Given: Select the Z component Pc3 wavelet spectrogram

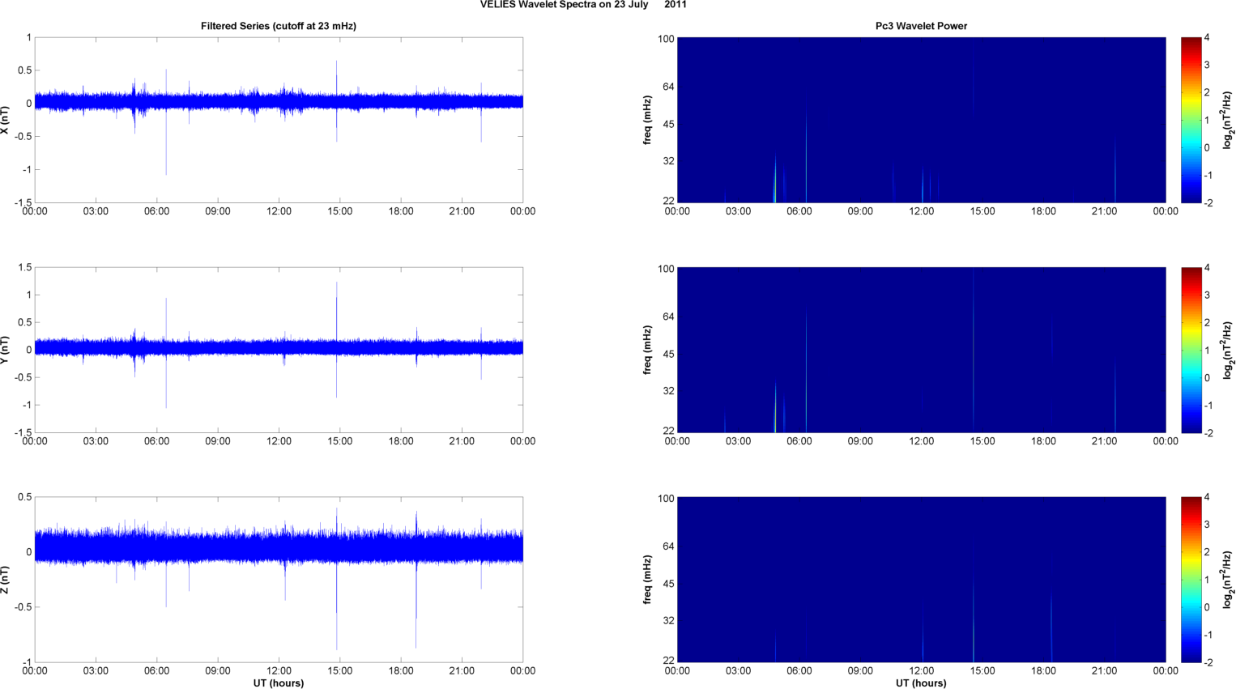Looking at the screenshot, I should coord(921,580).
